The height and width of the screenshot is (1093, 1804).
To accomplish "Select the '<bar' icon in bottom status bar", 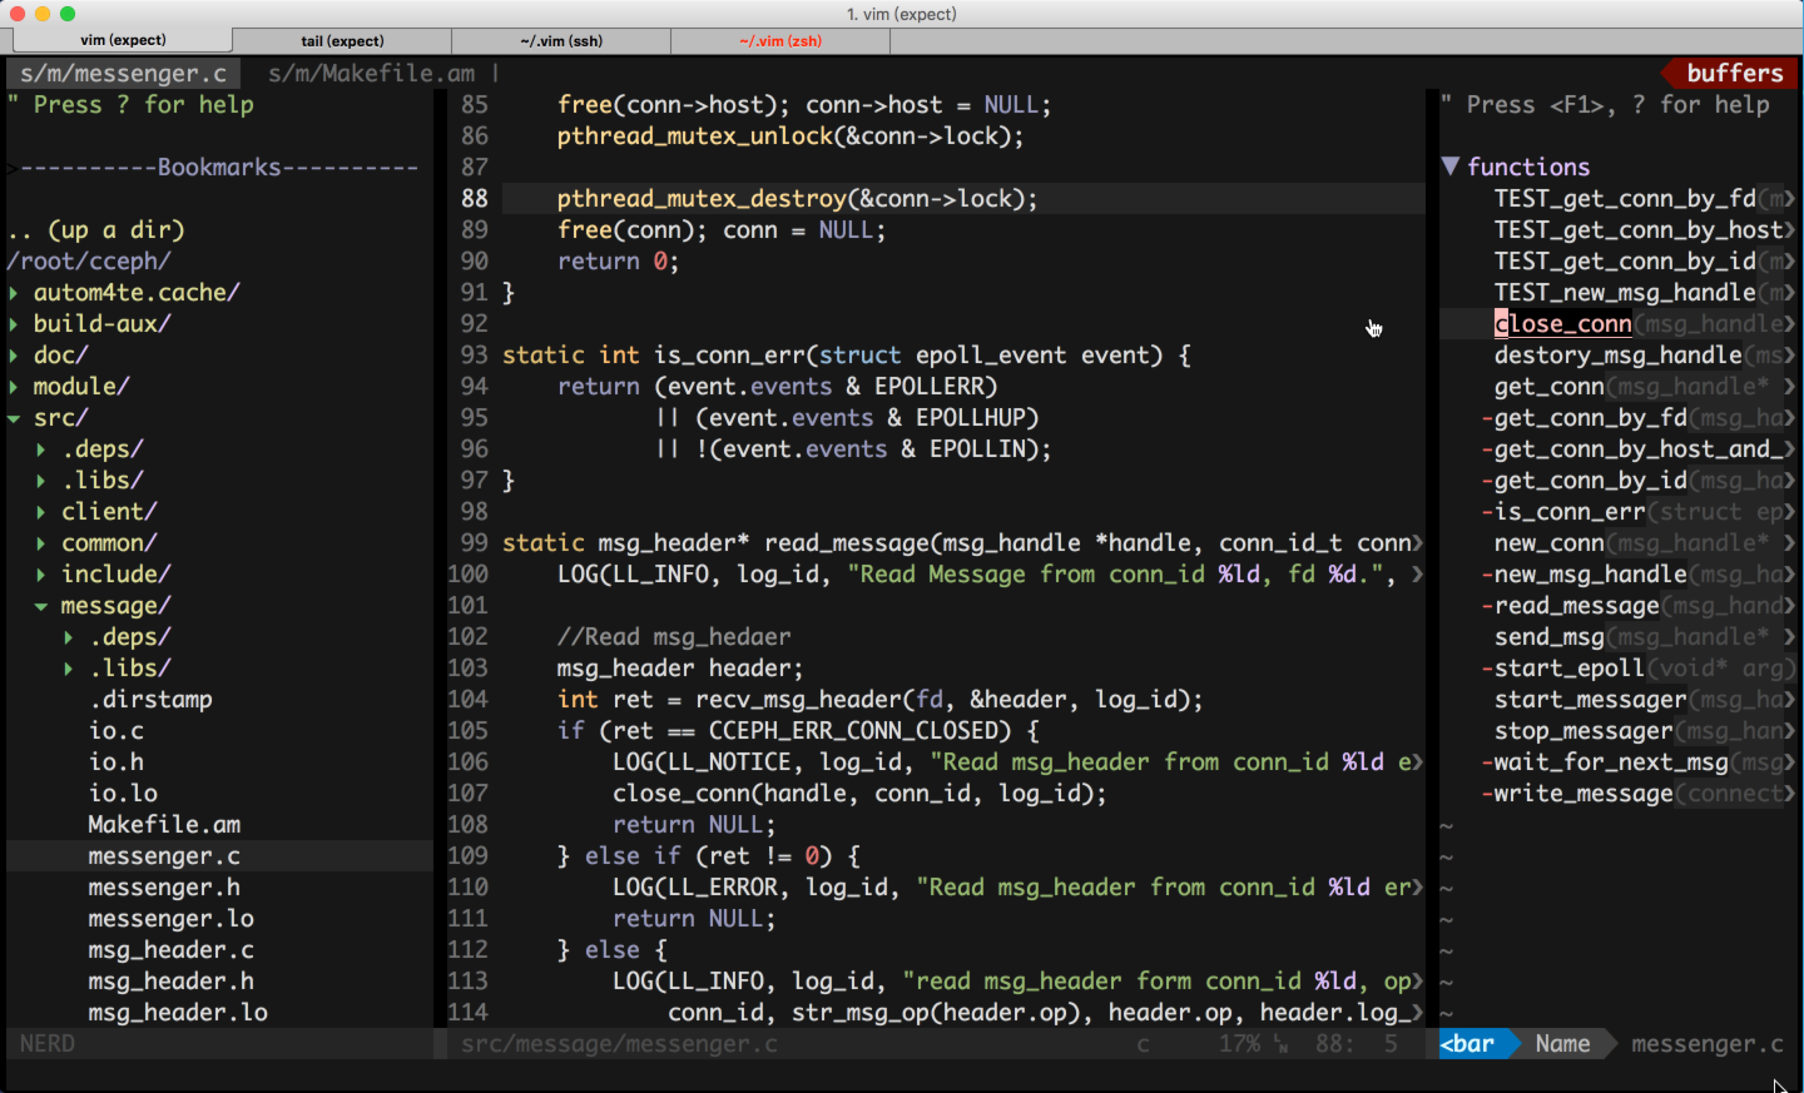I will pos(1470,1043).
